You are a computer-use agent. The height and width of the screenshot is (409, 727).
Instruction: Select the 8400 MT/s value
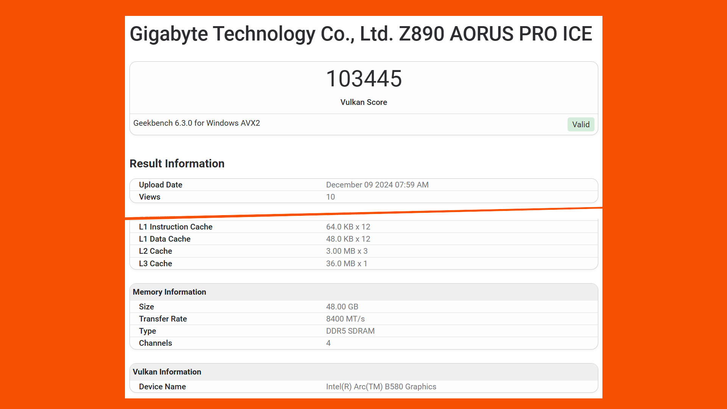345,319
